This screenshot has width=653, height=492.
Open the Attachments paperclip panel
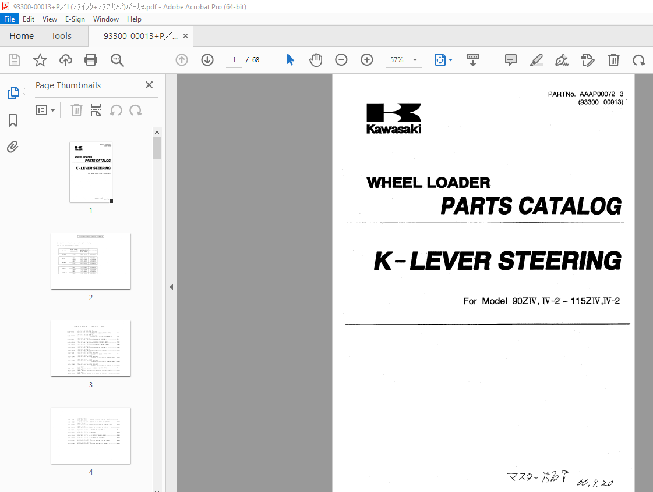12,147
